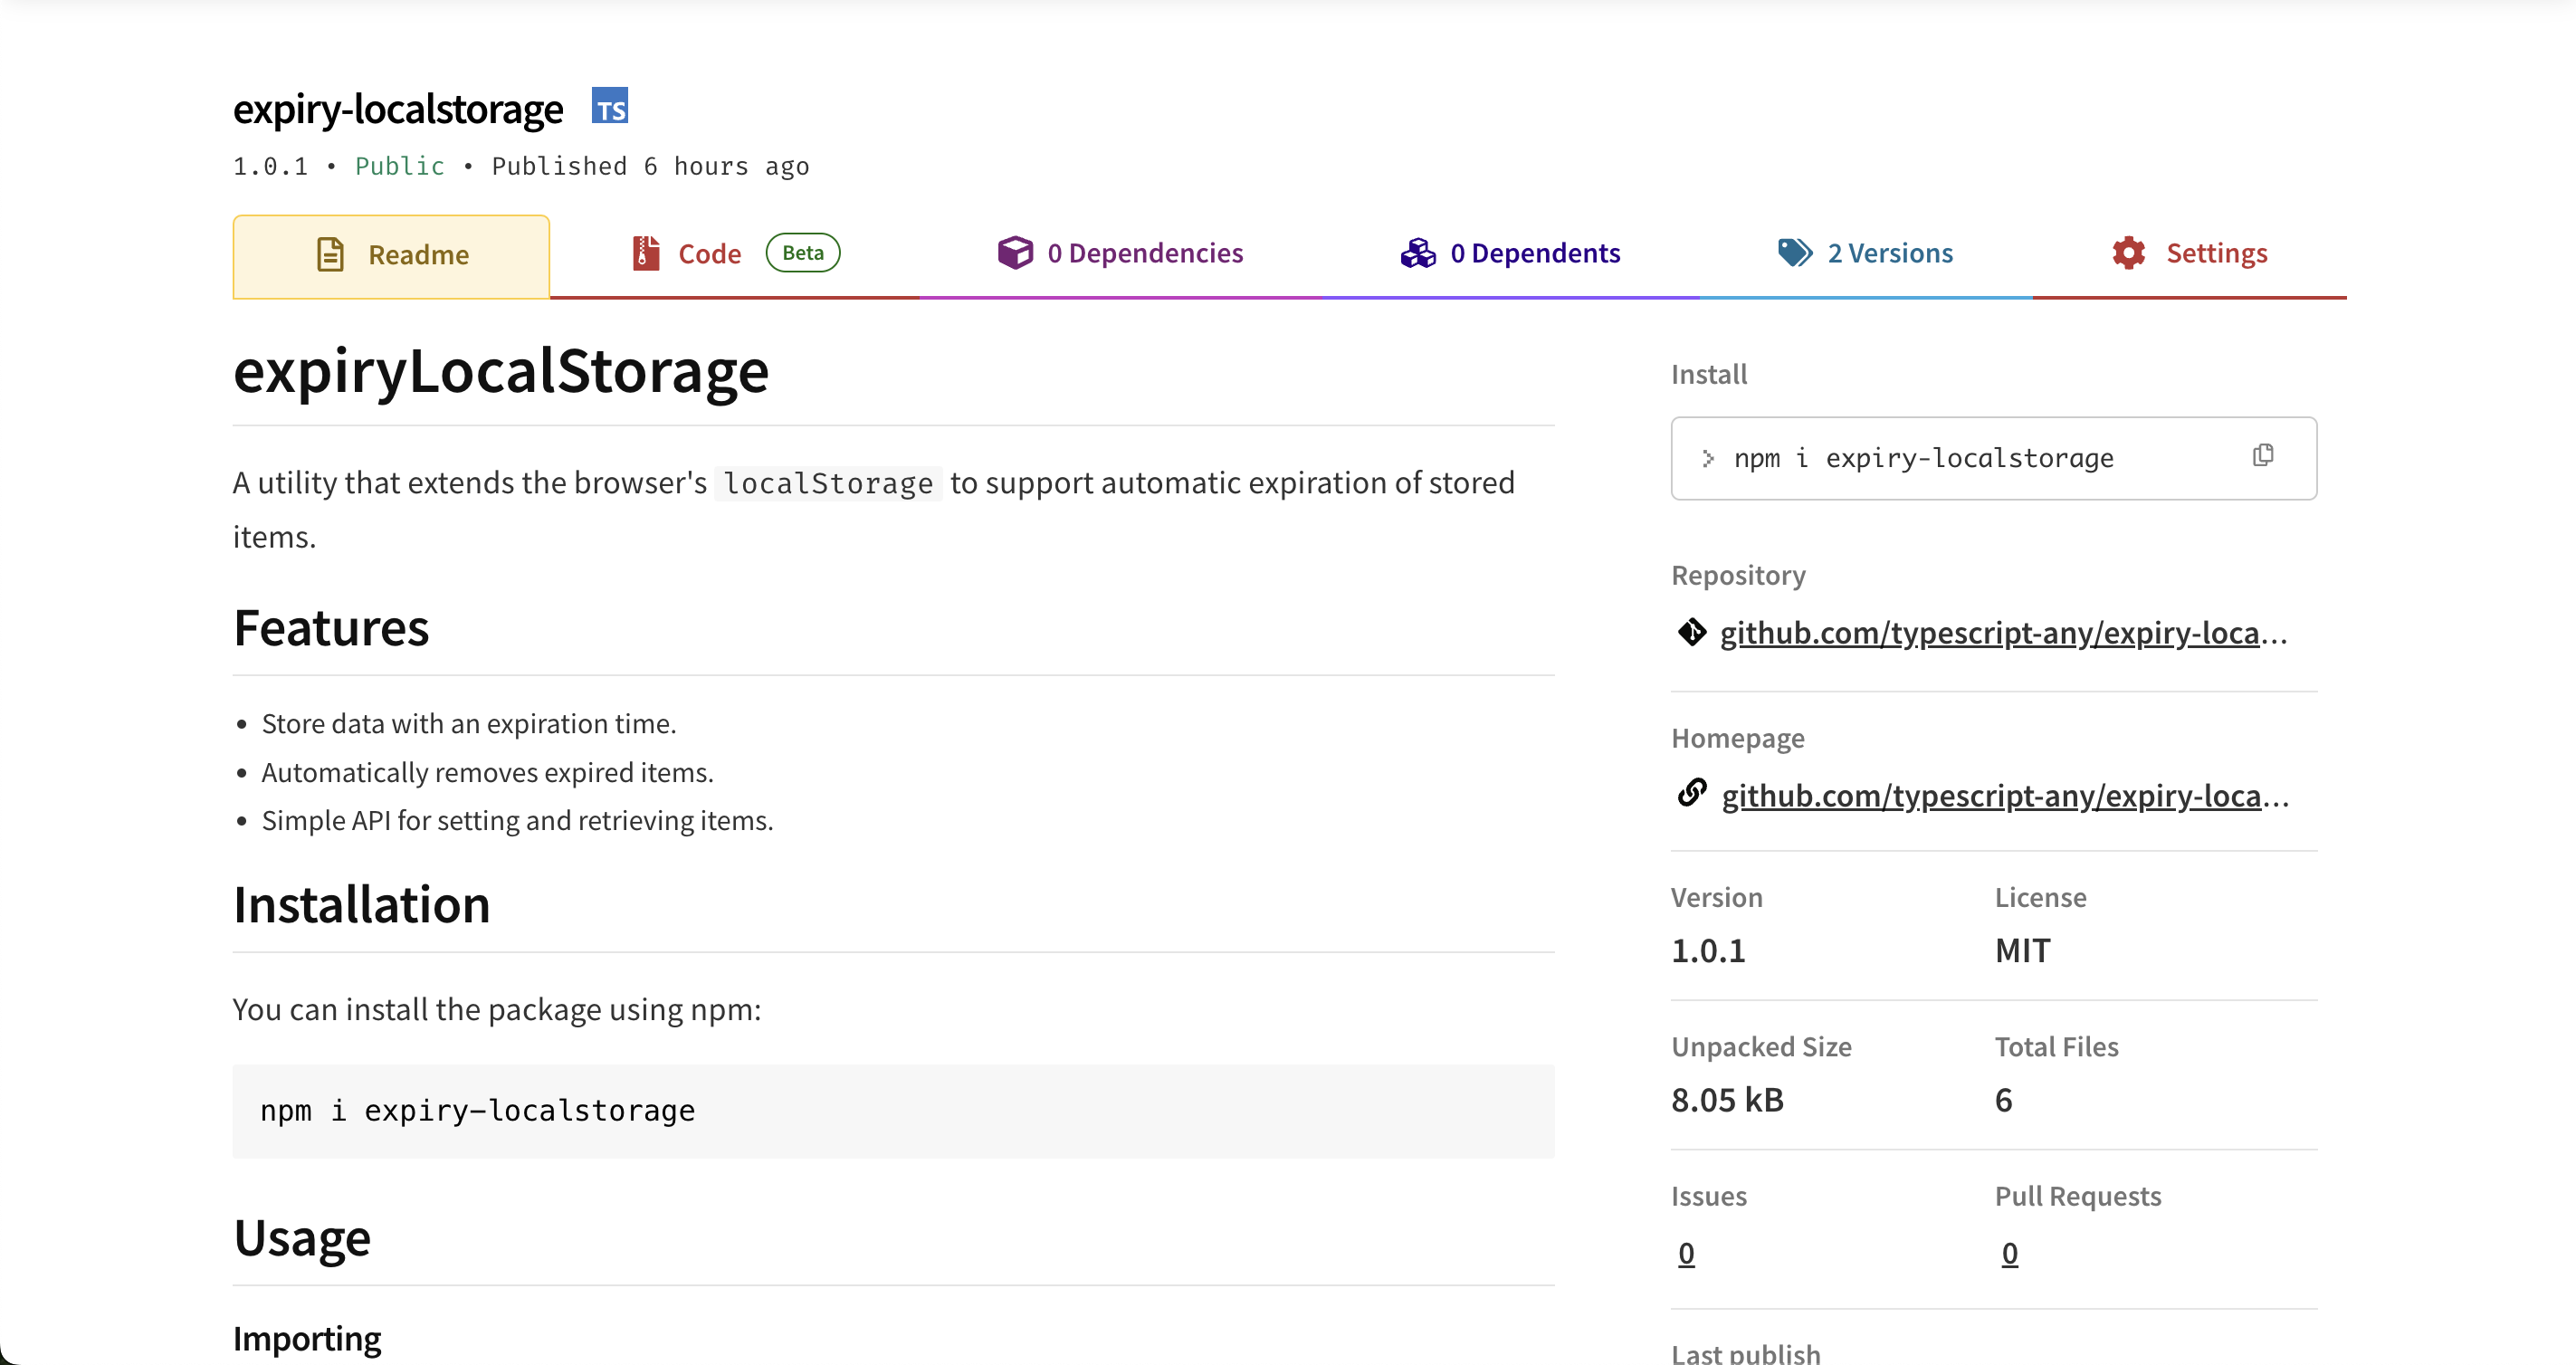2576x1365 pixels.
Task: Click the Readme document icon
Action: coord(330,255)
